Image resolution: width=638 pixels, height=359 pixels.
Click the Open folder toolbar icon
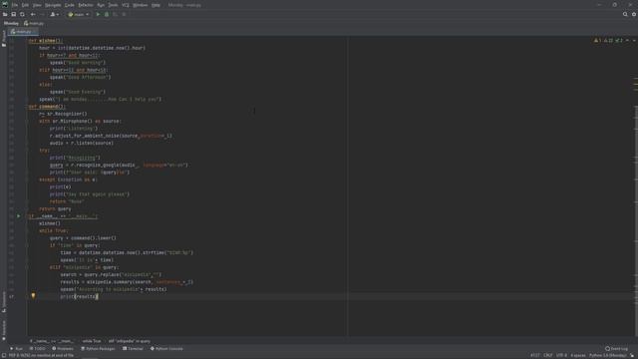(x=5, y=14)
